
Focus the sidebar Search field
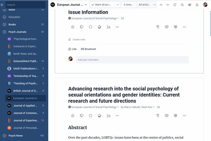pos(25,5)
